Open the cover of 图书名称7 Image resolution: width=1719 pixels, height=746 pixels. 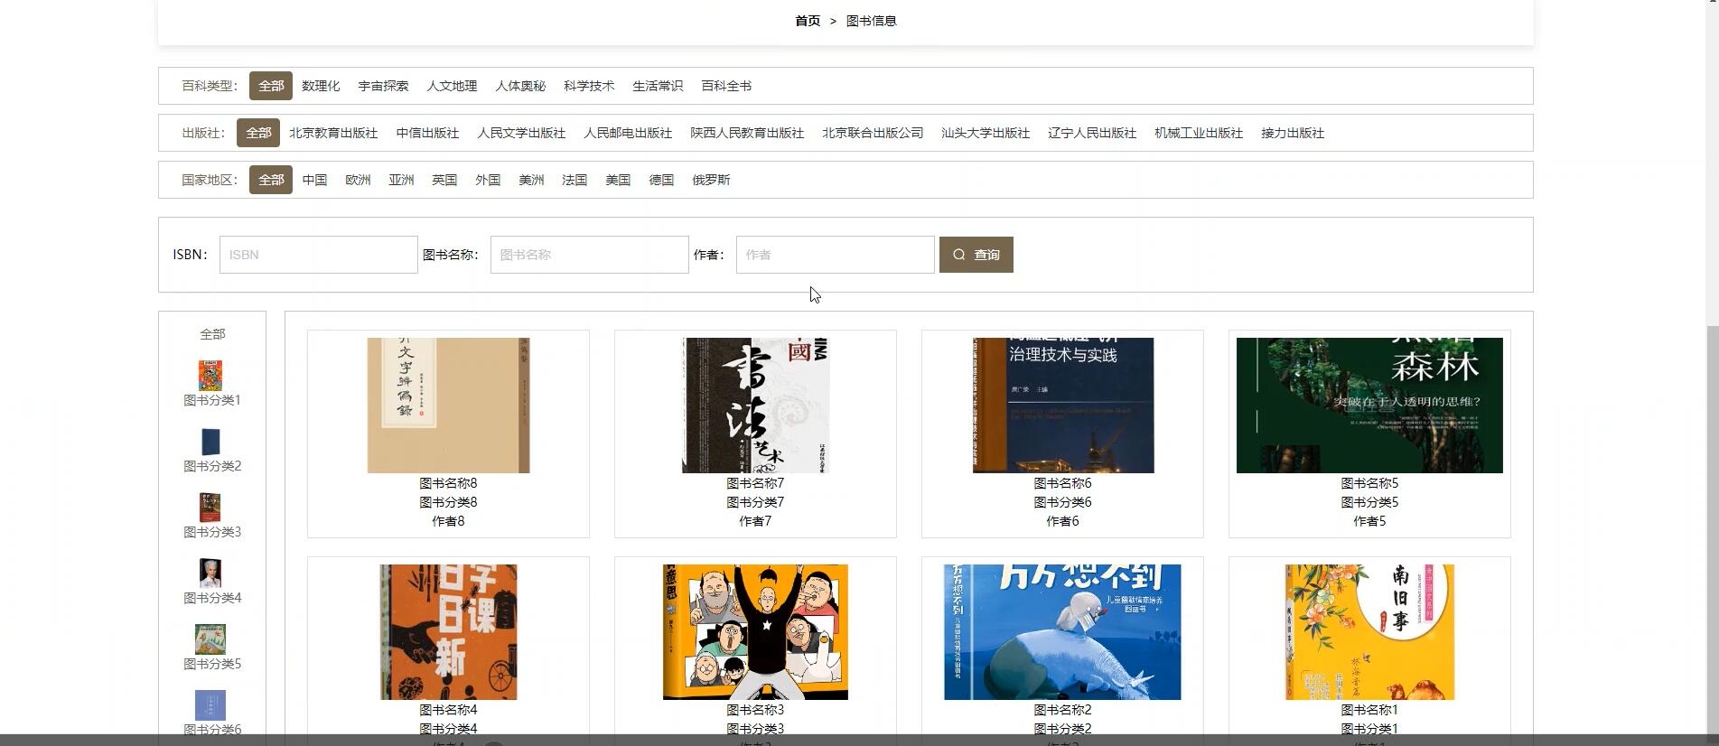pos(755,406)
